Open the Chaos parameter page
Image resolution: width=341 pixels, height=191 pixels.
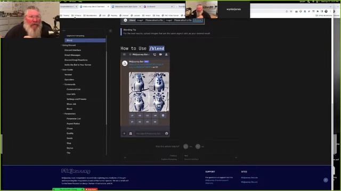(70, 128)
